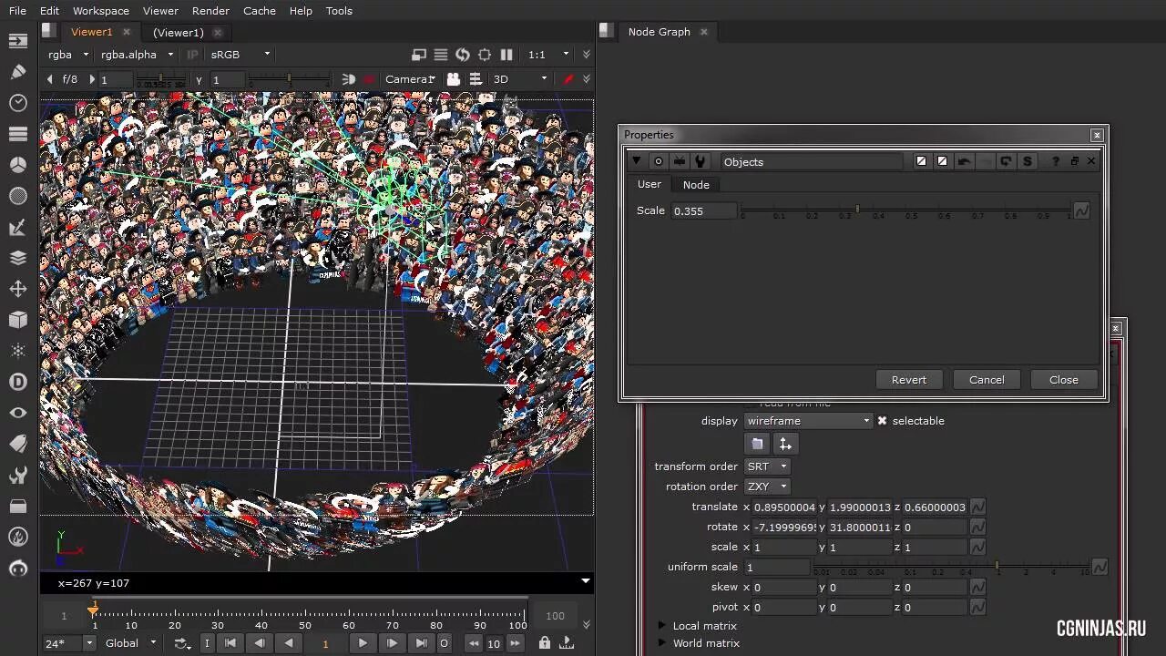This screenshot has height=656, width=1166.
Task: Open the Channel nodes stacked-lines icon
Action: [18, 134]
